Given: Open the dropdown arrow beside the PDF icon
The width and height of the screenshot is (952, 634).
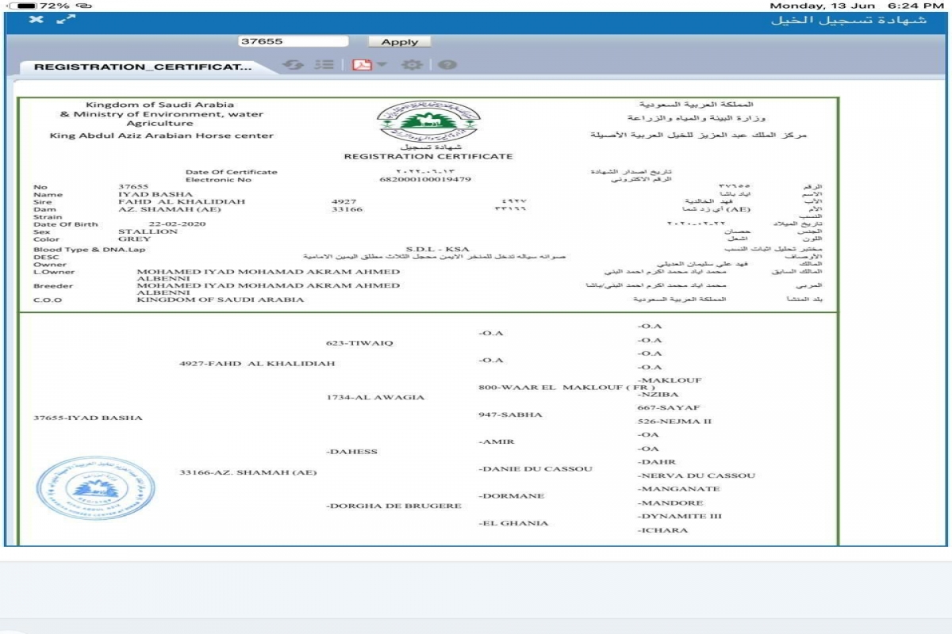Looking at the screenshot, I should coord(382,65).
